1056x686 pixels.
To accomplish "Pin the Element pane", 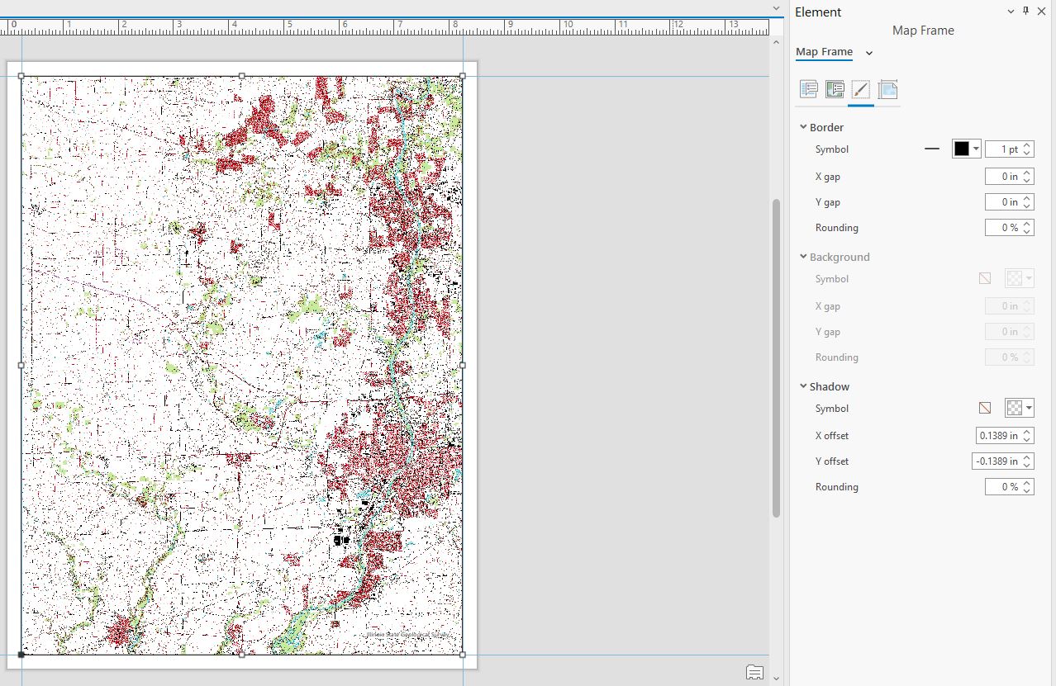I will [1025, 12].
